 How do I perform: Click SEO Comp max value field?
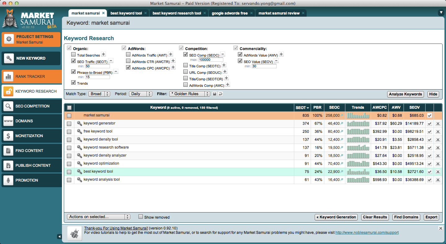(x=211, y=60)
